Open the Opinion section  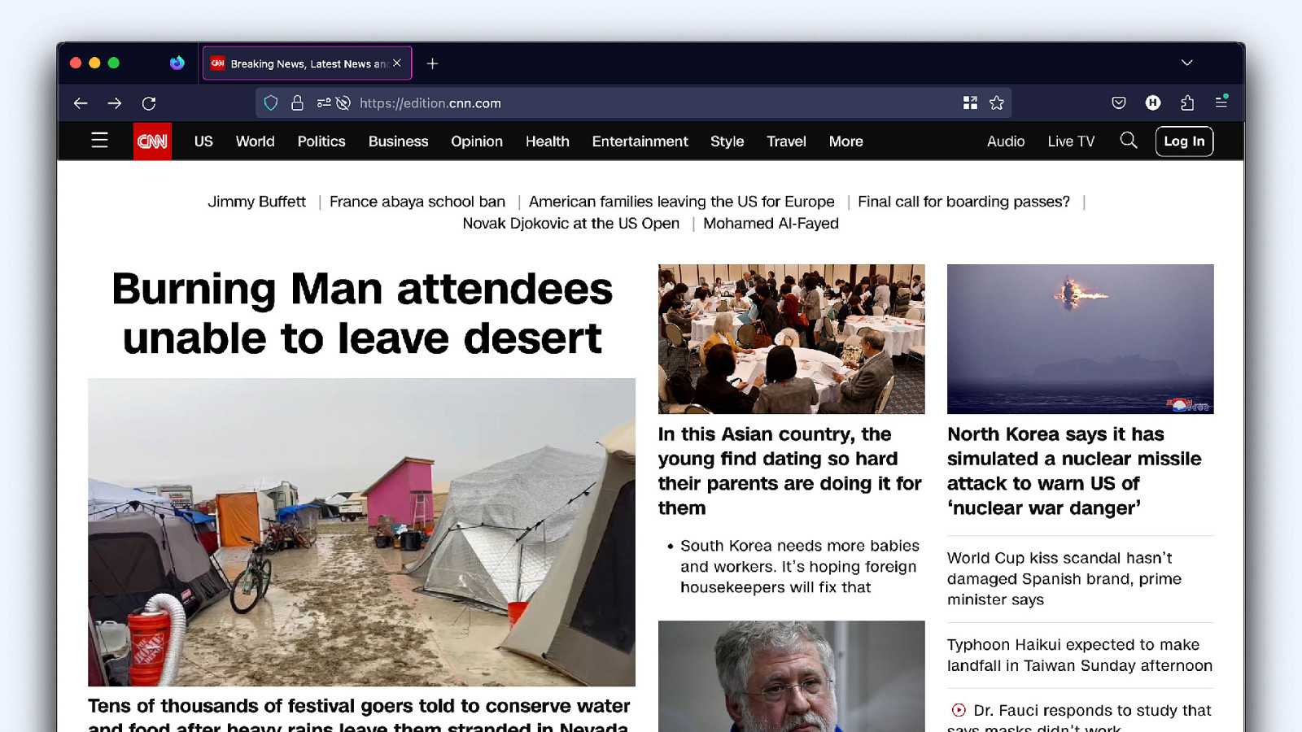click(x=477, y=142)
